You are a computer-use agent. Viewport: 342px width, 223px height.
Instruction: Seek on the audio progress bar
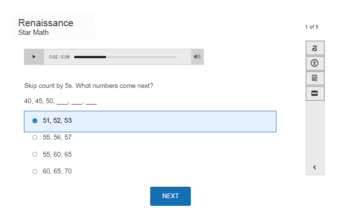[125, 57]
